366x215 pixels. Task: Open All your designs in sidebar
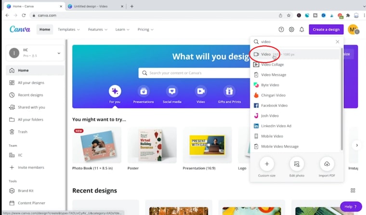pyautogui.click(x=35, y=83)
